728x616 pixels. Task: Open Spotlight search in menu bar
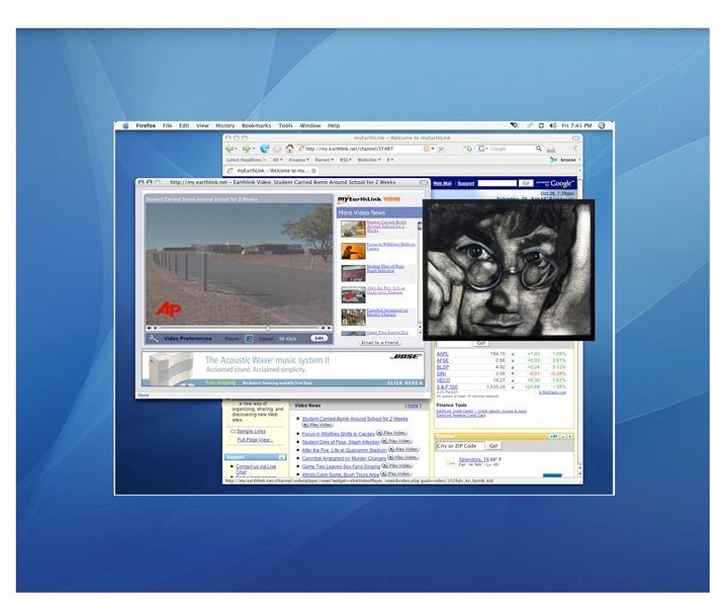point(602,125)
